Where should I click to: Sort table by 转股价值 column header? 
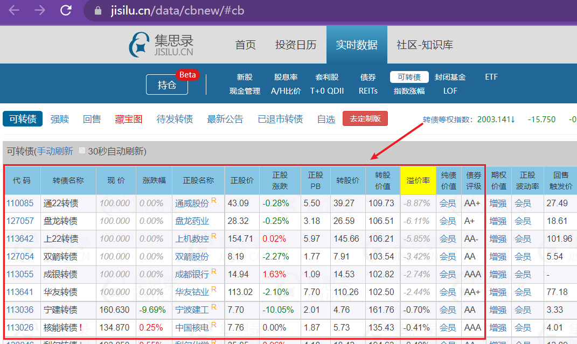coord(383,180)
